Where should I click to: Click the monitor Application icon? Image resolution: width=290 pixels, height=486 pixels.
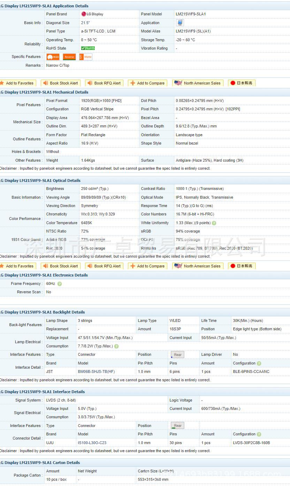click(180, 23)
